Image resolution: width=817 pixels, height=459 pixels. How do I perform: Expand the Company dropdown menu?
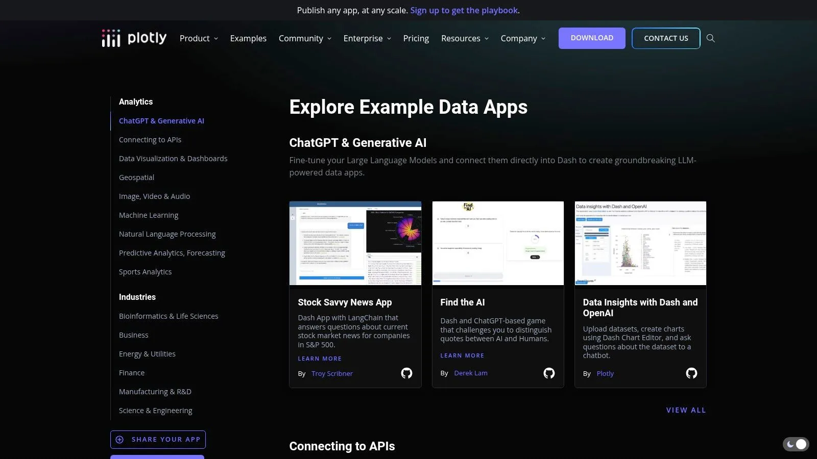click(x=523, y=38)
